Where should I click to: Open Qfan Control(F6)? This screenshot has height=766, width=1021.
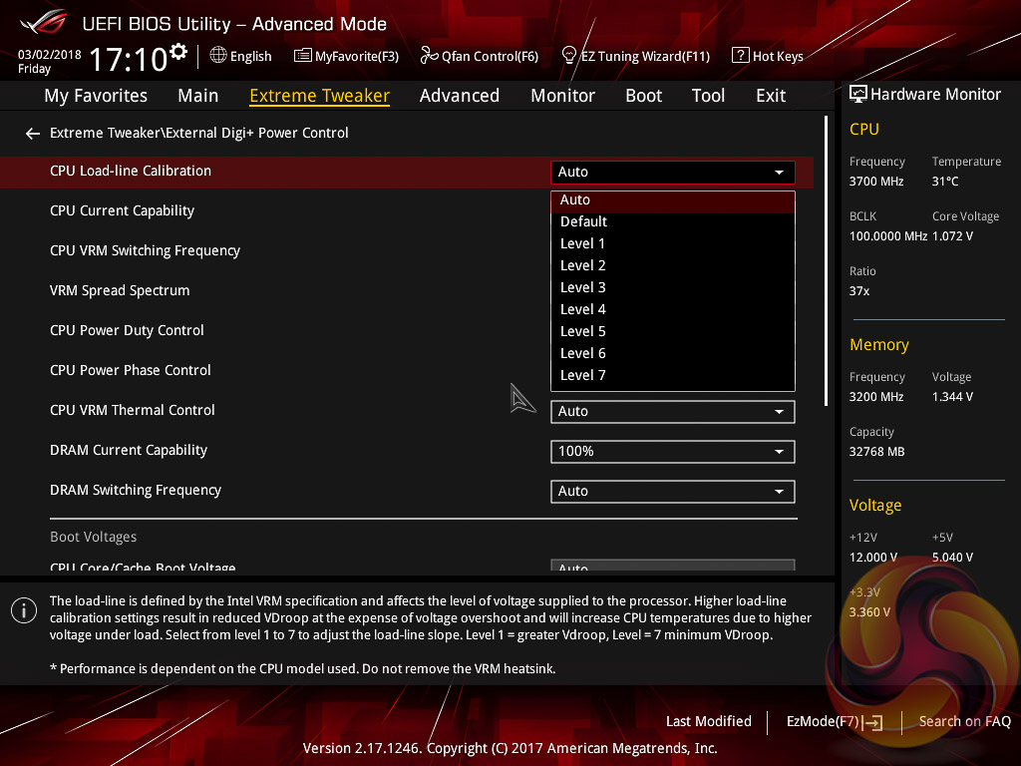coord(480,56)
